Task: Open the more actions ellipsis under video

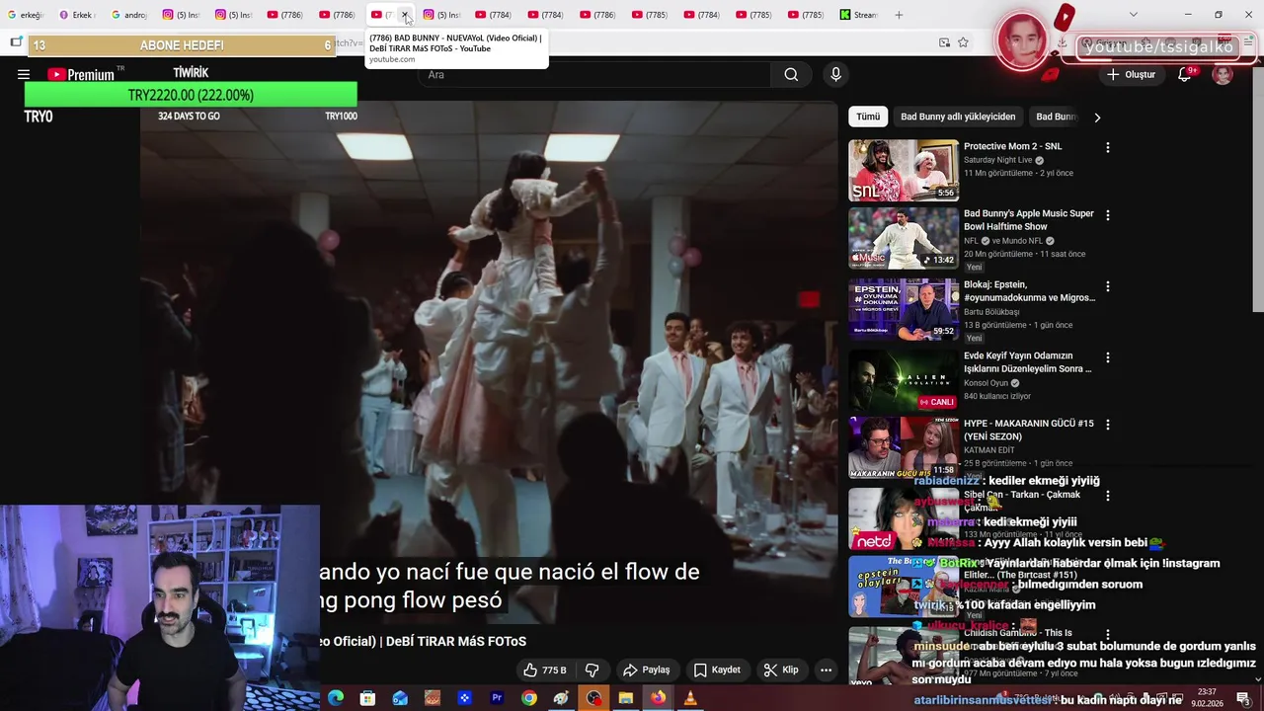Action: pos(826,670)
